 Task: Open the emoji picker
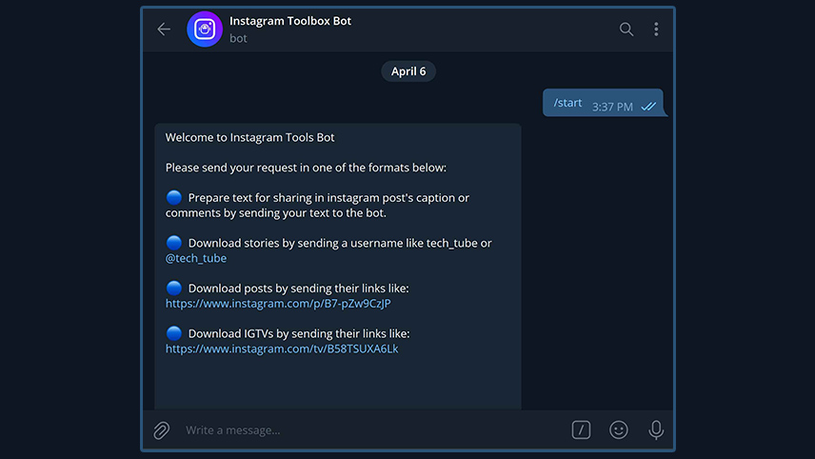click(x=619, y=429)
